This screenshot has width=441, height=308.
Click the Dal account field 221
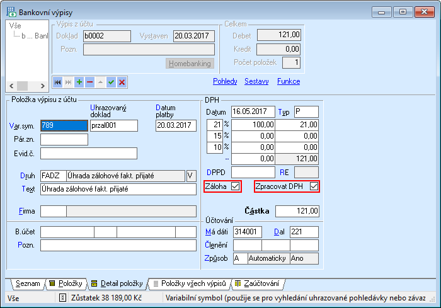[304, 232]
